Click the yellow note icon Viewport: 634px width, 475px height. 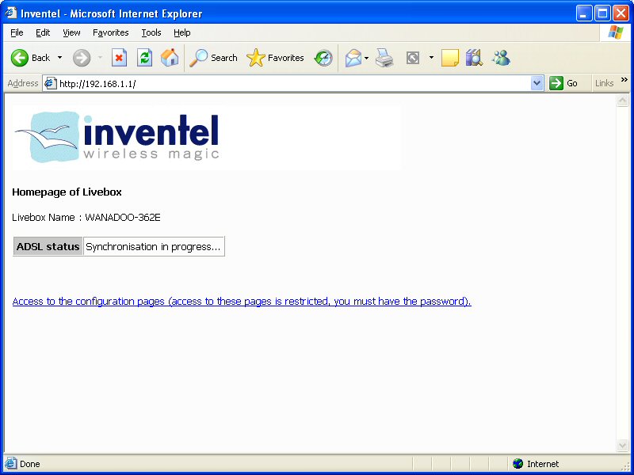449,58
